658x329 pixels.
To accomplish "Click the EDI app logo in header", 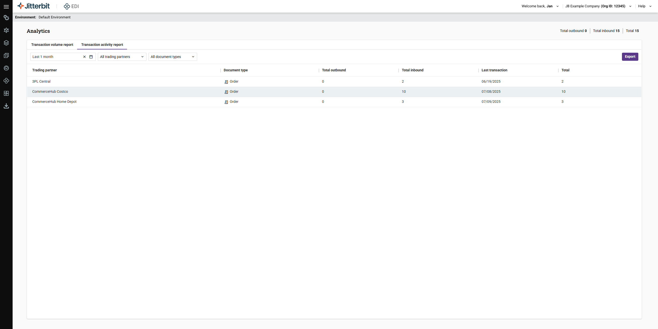I will tap(71, 6).
